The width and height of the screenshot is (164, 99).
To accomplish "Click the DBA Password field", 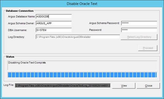I will click(139, 30).
